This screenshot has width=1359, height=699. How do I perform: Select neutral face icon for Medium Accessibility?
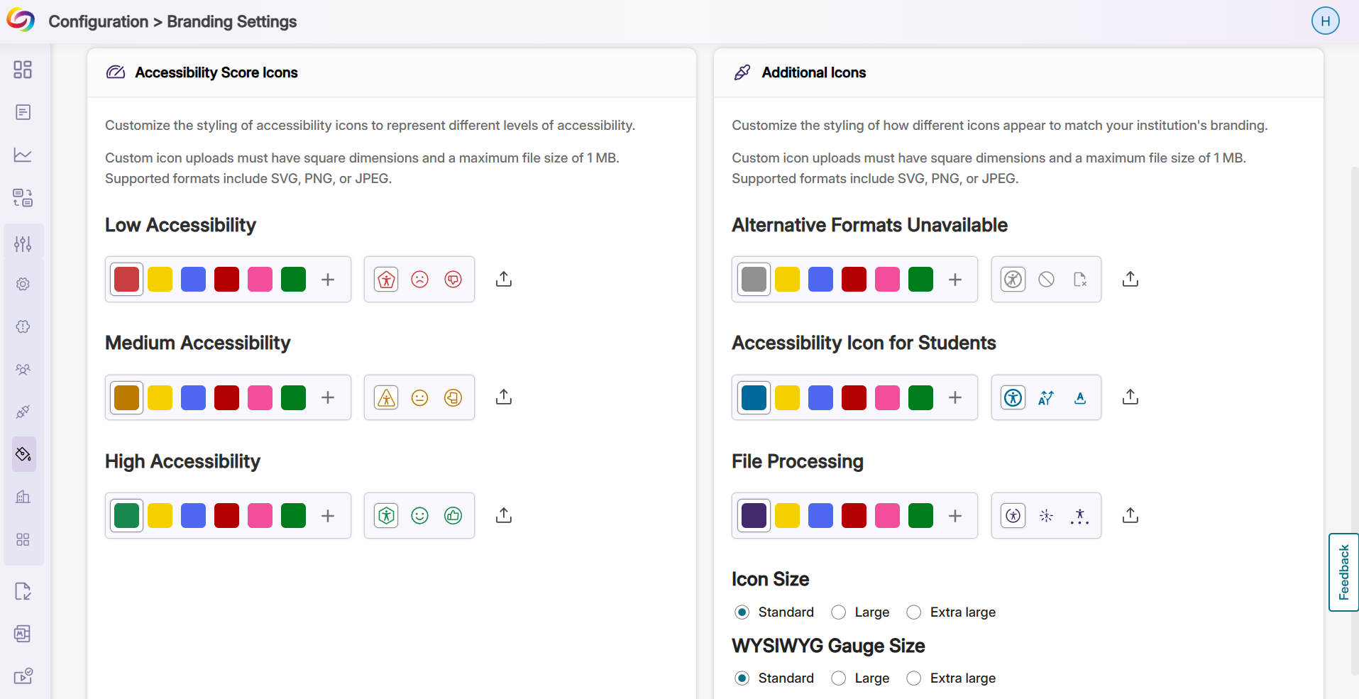click(419, 397)
